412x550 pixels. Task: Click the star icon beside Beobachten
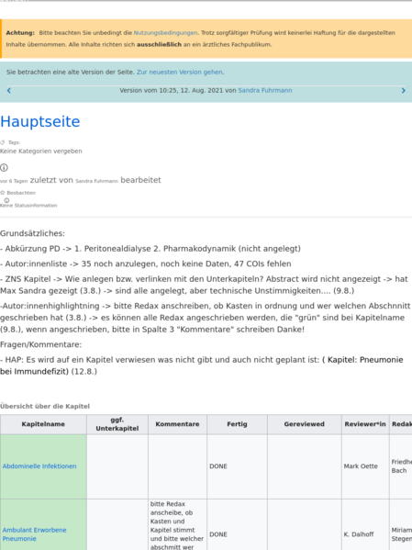coord(3,193)
